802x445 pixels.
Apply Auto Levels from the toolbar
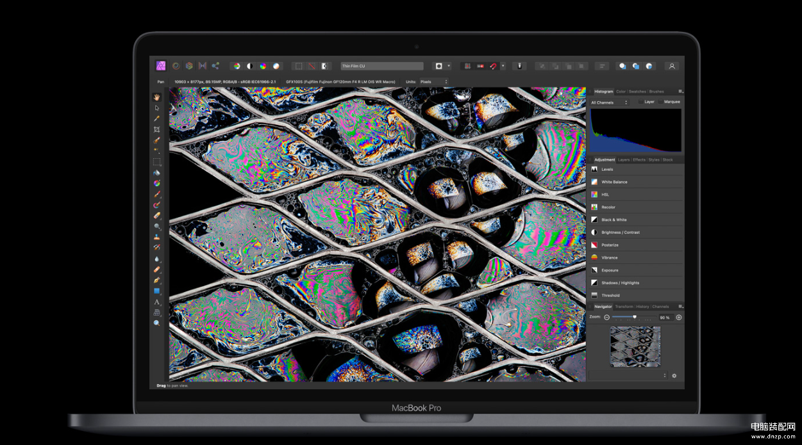pyautogui.click(x=236, y=66)
